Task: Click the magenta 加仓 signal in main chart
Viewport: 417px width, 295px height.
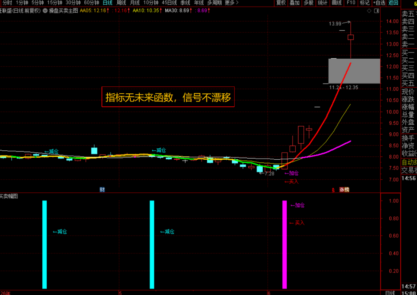Action: click(292, 173)
